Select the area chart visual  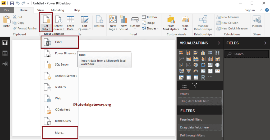click(189, 59)
